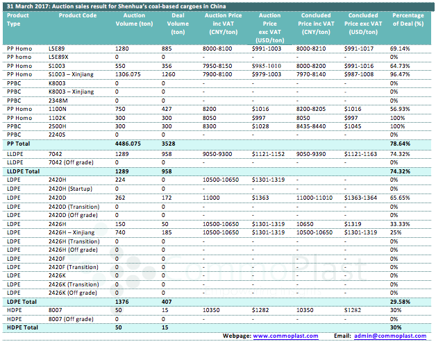Screen dimensions: 436x344
Task: Open the www.commoplast.com webpage link
Action: [285, 336]
